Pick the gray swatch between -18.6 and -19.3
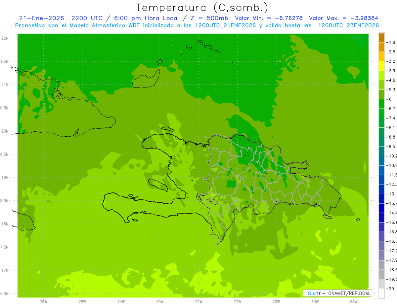The image size is (397, 306). (x=381, y=274)
